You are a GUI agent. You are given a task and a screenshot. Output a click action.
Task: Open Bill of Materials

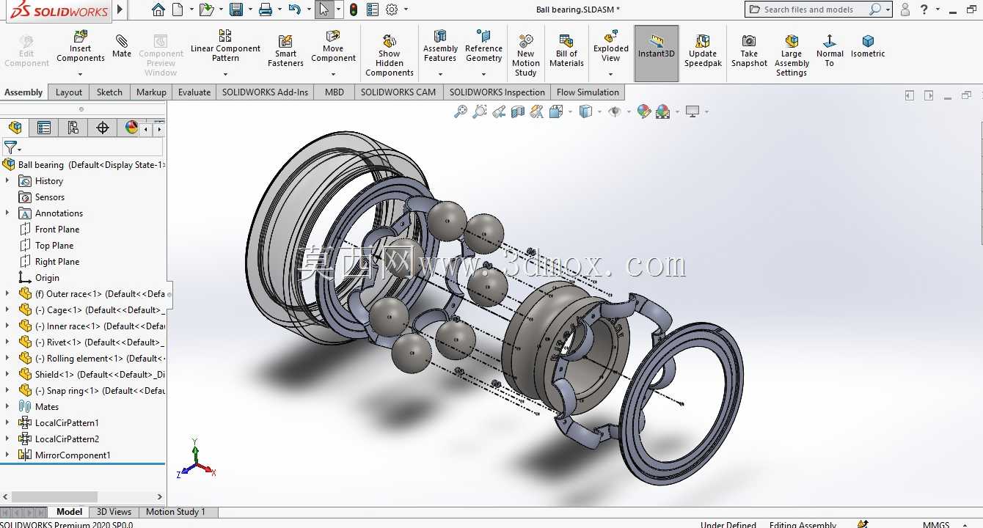(566, 51)
